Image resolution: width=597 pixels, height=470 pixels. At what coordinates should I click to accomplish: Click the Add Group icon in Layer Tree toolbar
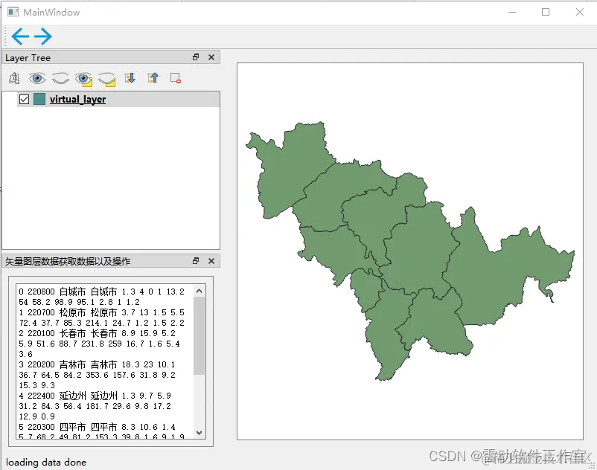coord(14,78)
